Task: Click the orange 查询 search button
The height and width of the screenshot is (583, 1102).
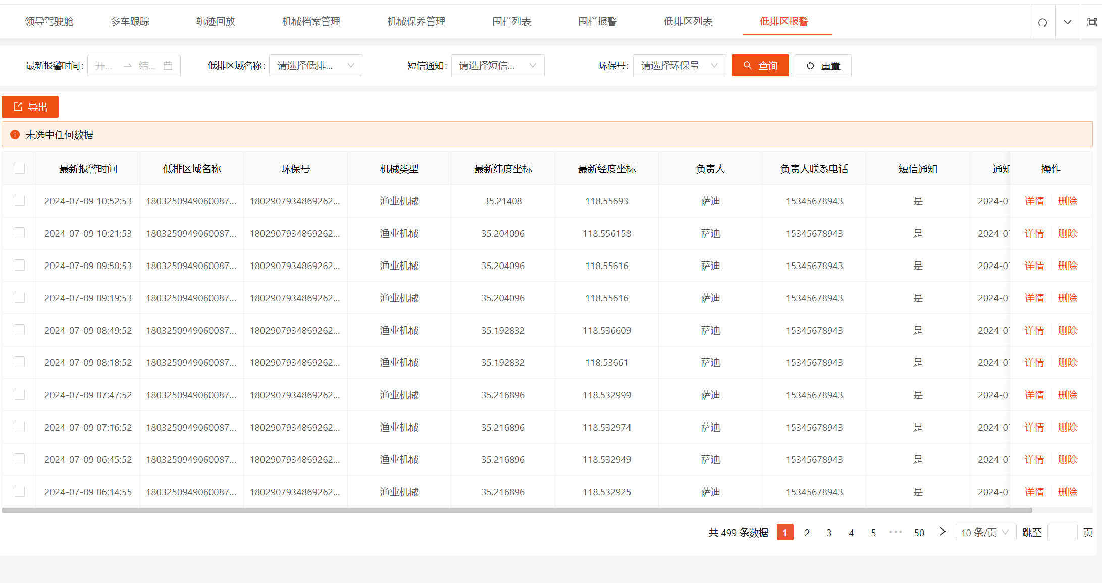Action: point(760,65)
